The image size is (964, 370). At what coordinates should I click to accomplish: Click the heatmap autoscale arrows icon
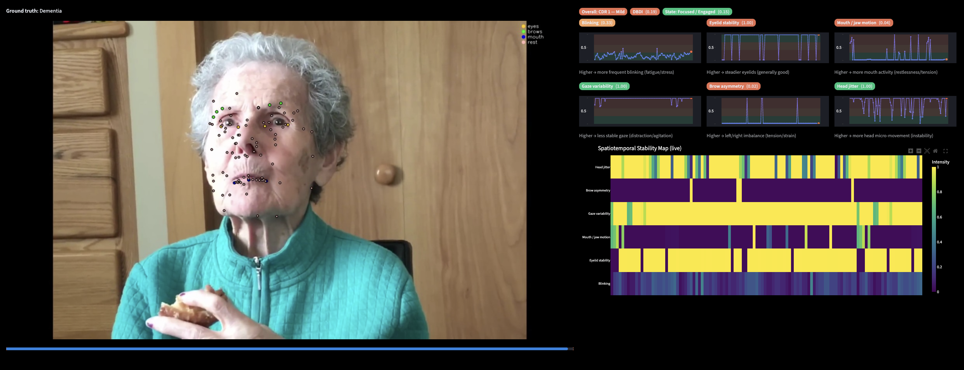927,151
